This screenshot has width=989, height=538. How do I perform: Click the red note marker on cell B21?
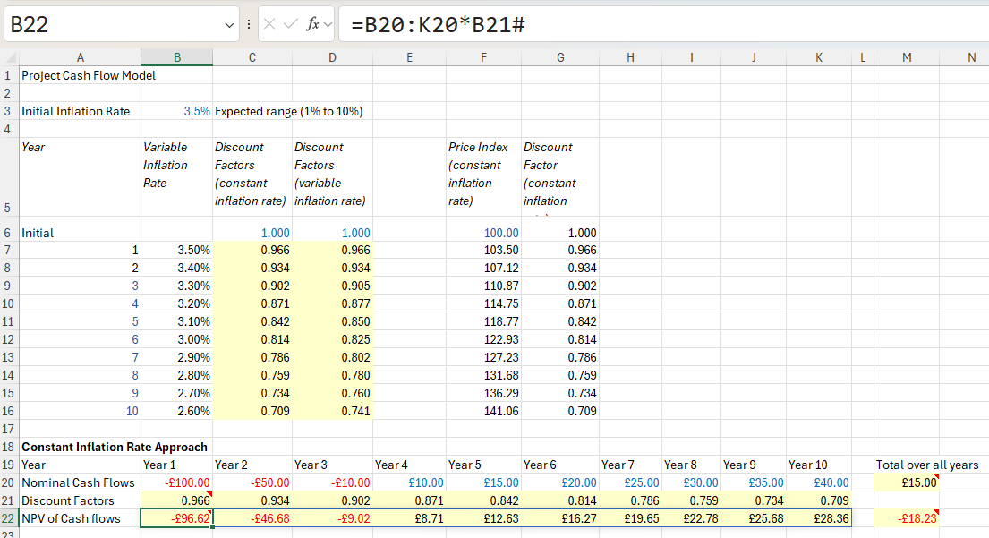click(x=208, y=495)
